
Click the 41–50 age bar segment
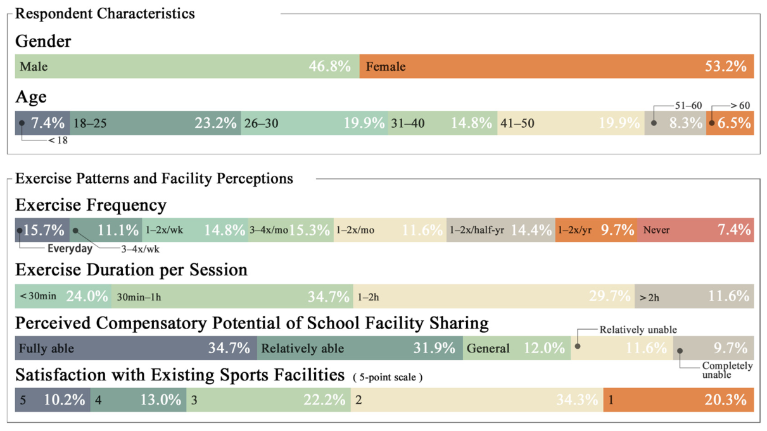(x=571, y=123)
